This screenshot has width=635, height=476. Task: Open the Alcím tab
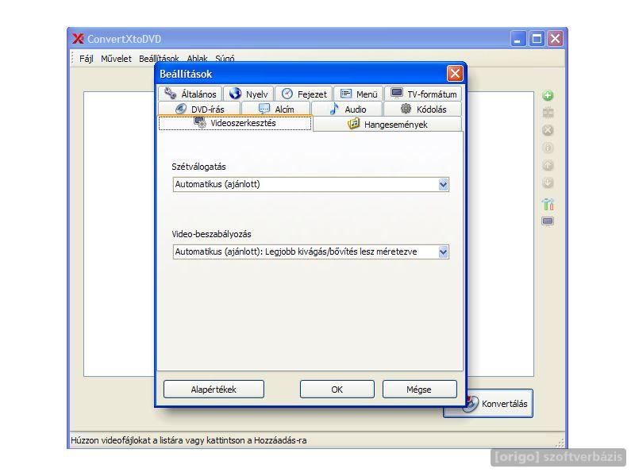click(275, 109)
